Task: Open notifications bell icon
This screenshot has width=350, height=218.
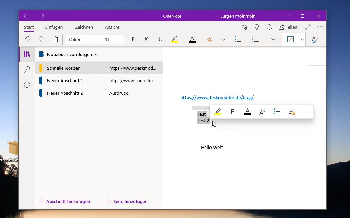Action: click(x=269, y=27)
